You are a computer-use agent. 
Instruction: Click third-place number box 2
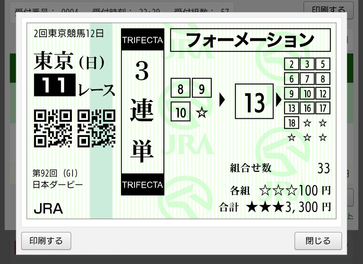(x=291, y=64)
